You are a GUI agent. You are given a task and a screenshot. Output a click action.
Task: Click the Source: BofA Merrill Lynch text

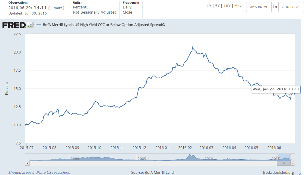click(x=153, y=173)
